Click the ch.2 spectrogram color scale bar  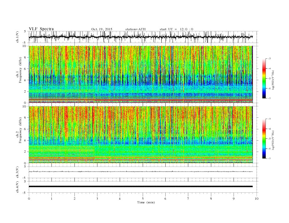(264, 139)
